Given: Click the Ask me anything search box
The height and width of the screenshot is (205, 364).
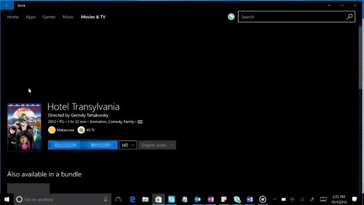Looking at the screenshot, I should [63, 199].
